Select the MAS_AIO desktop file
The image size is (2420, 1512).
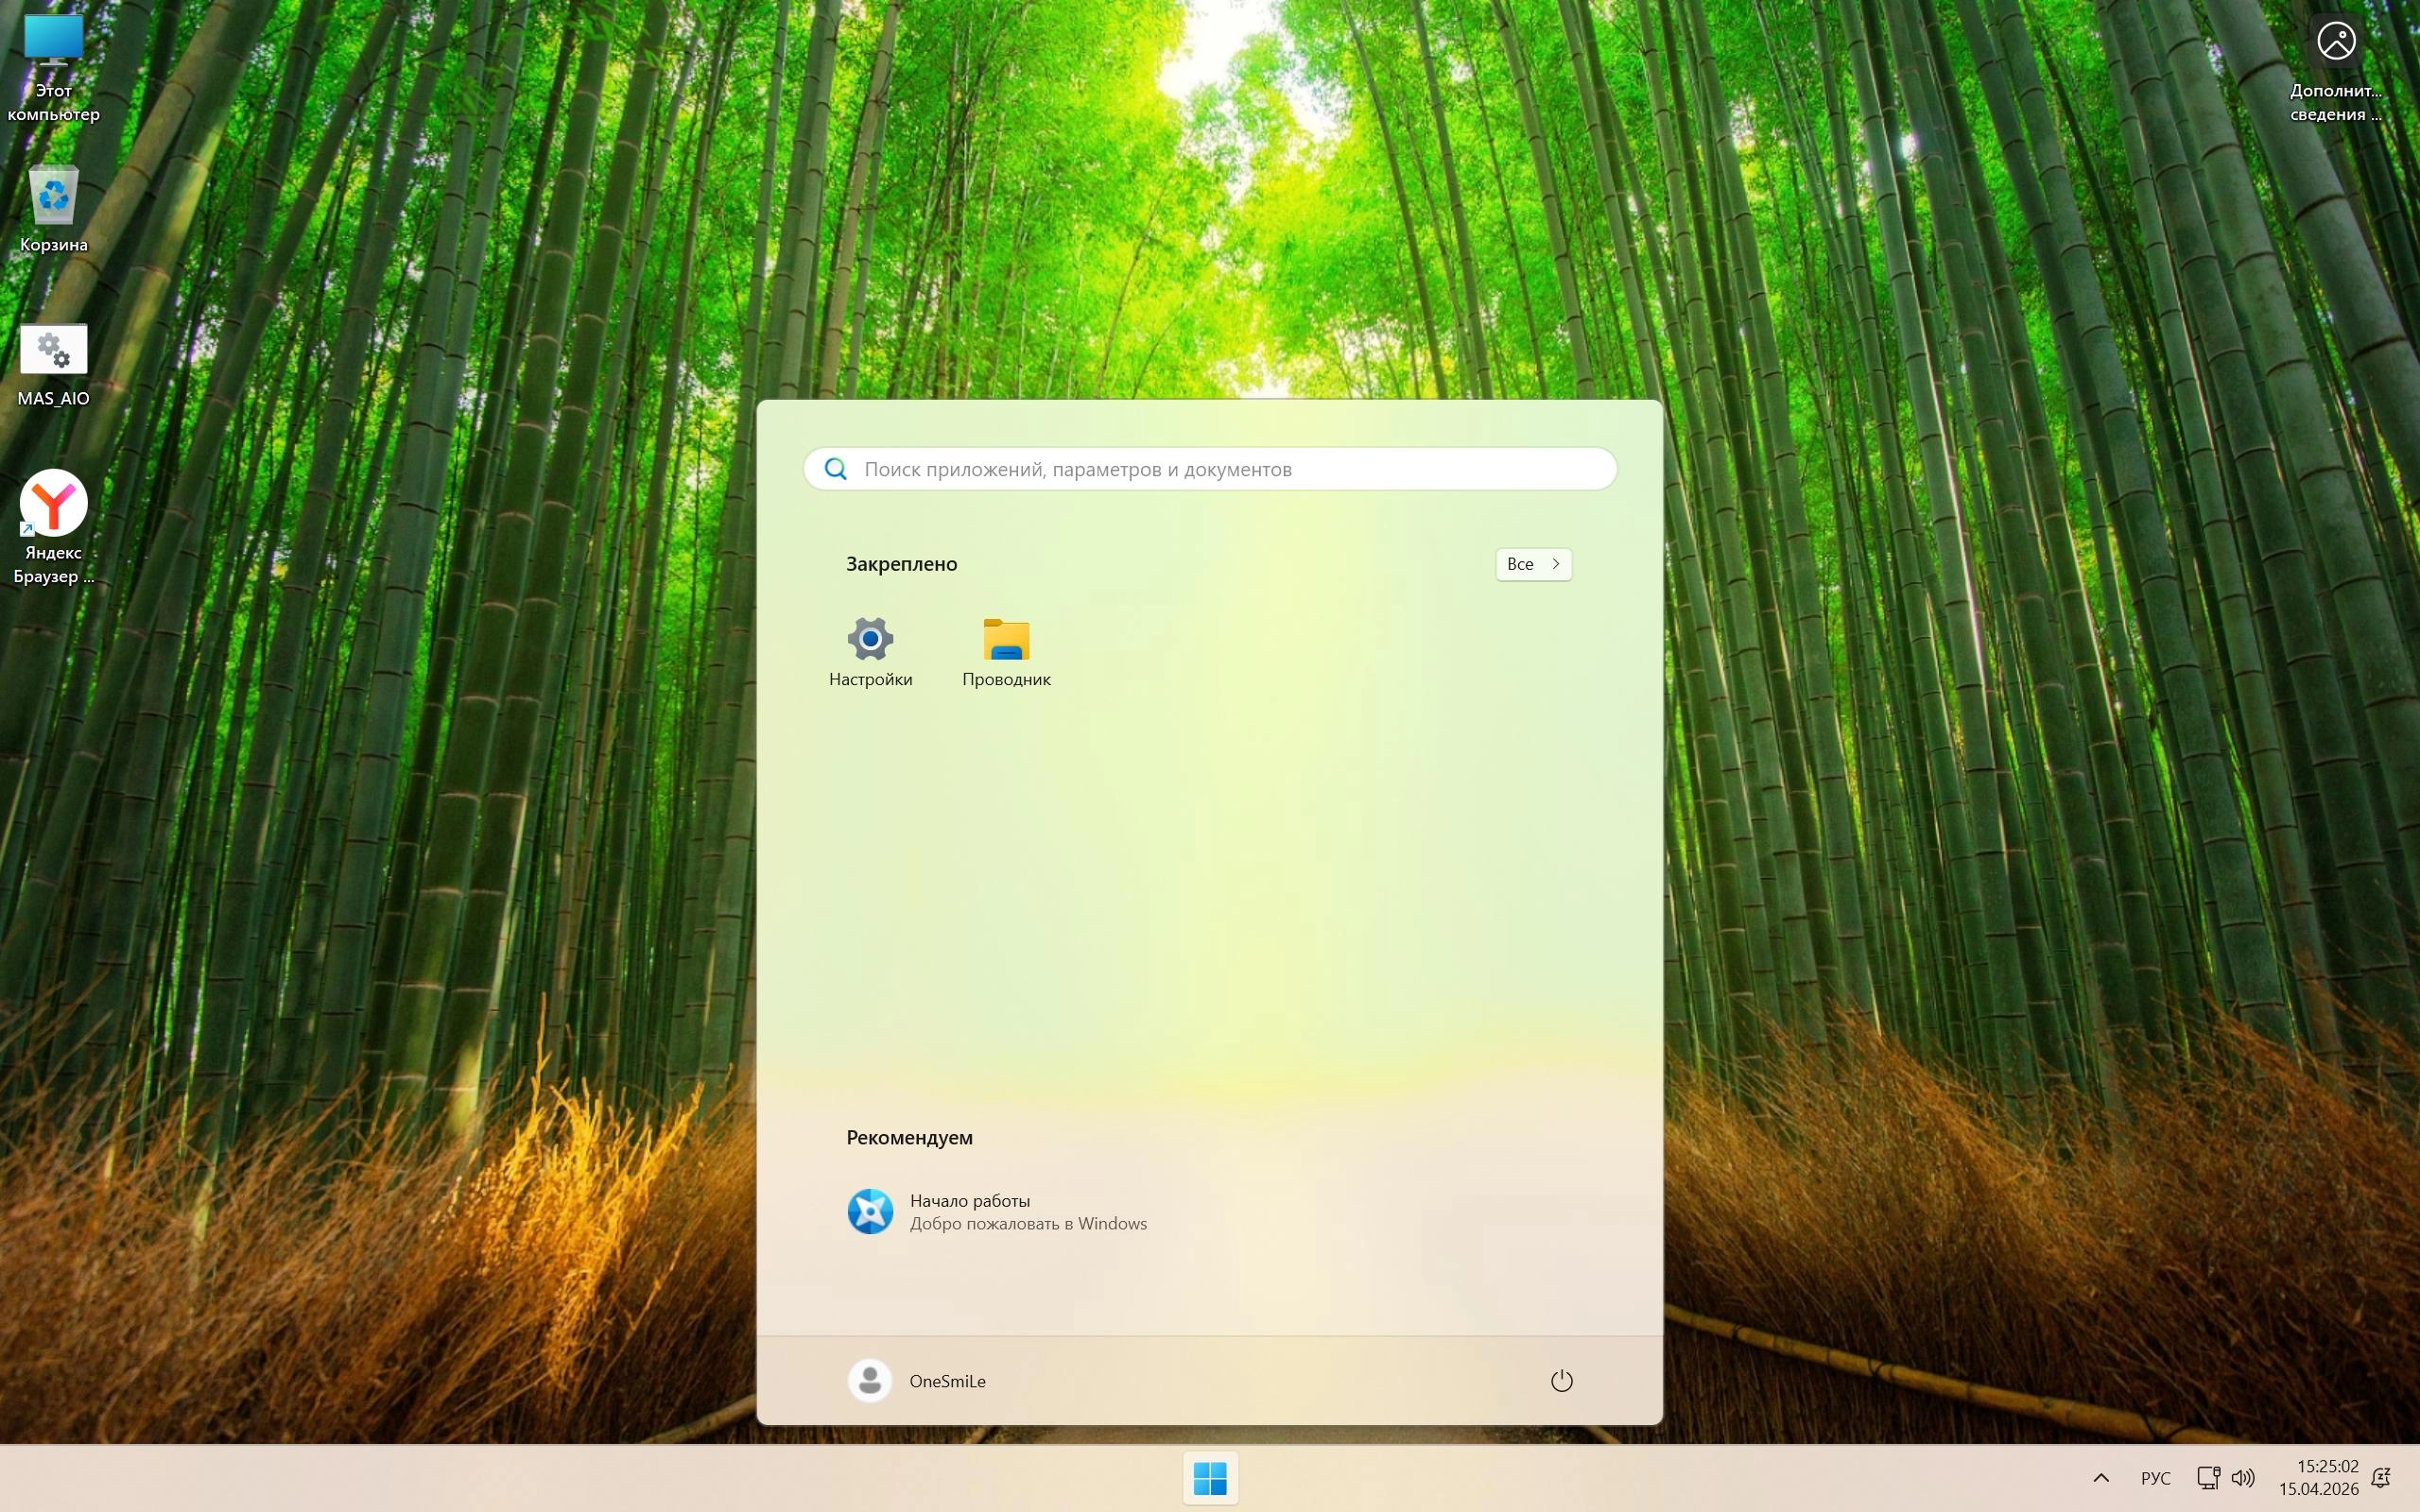pyautogui.click(x=53, y=364)
